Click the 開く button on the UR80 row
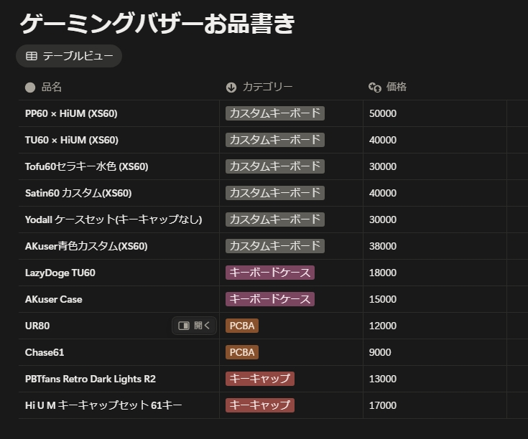 pyautogui.click(x=194, y=326)
